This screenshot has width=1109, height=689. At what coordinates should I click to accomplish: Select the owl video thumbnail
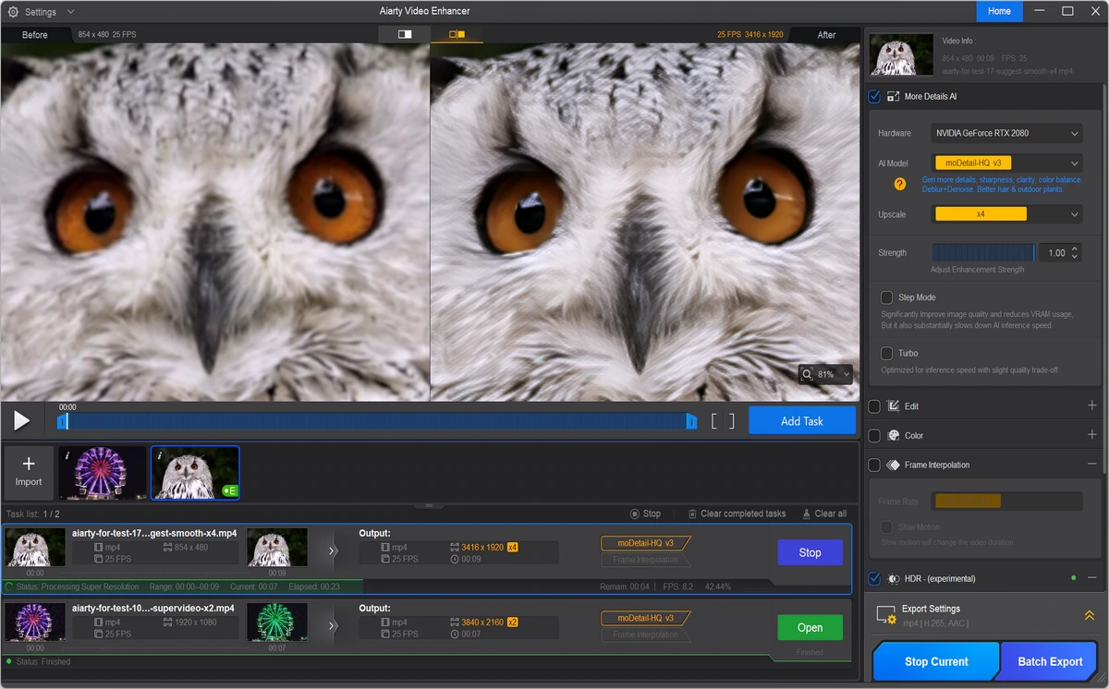[195, 472]
